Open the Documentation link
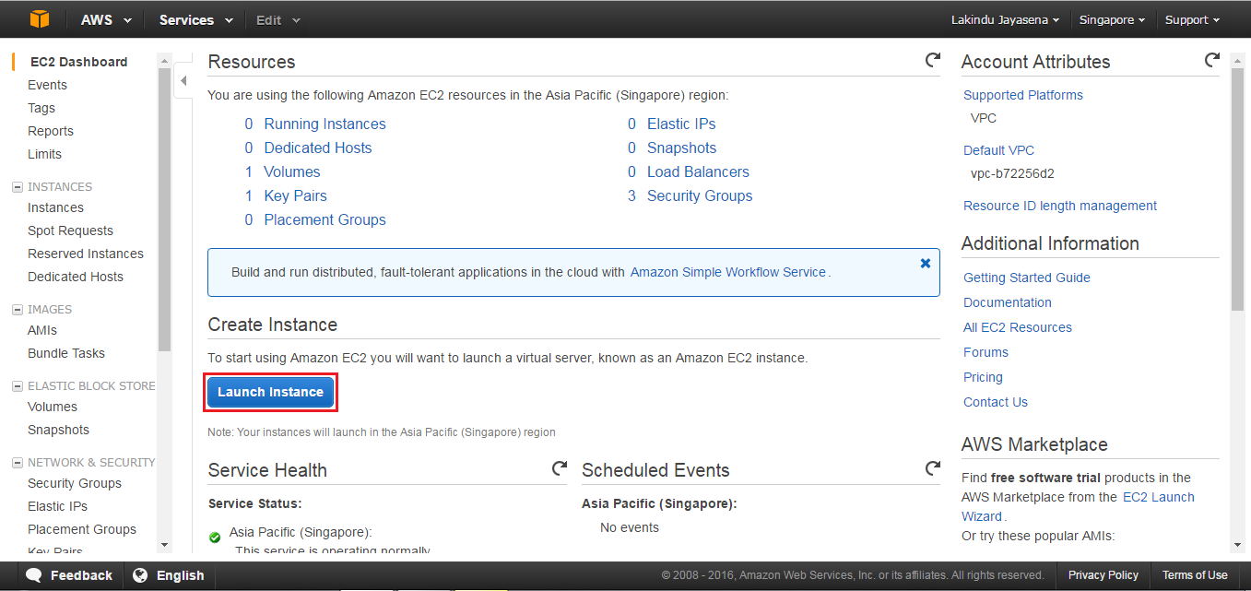Image resolution: width=1251 pixels, height=591 pixels. [x=1008, y=302]
